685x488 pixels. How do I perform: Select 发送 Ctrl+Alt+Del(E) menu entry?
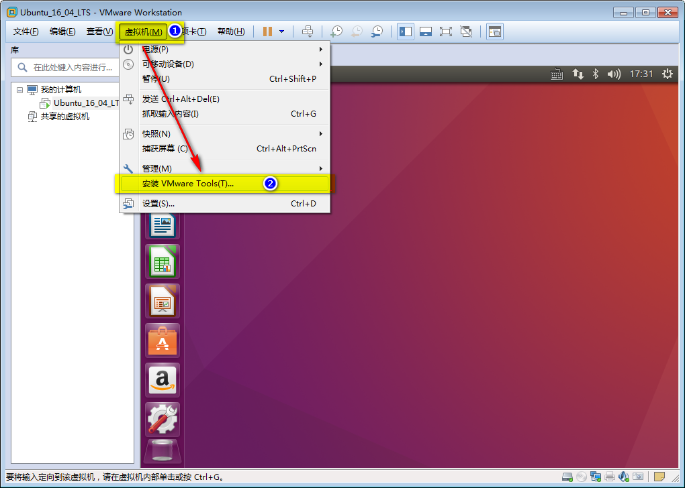[x=225, y=99]
